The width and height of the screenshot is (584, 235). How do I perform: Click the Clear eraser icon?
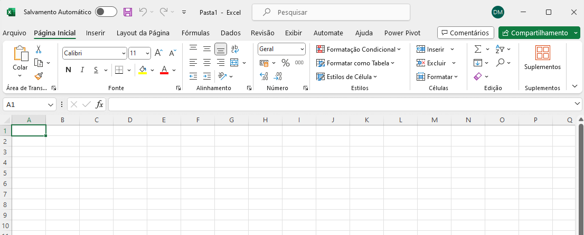click(x=477, y=76)
